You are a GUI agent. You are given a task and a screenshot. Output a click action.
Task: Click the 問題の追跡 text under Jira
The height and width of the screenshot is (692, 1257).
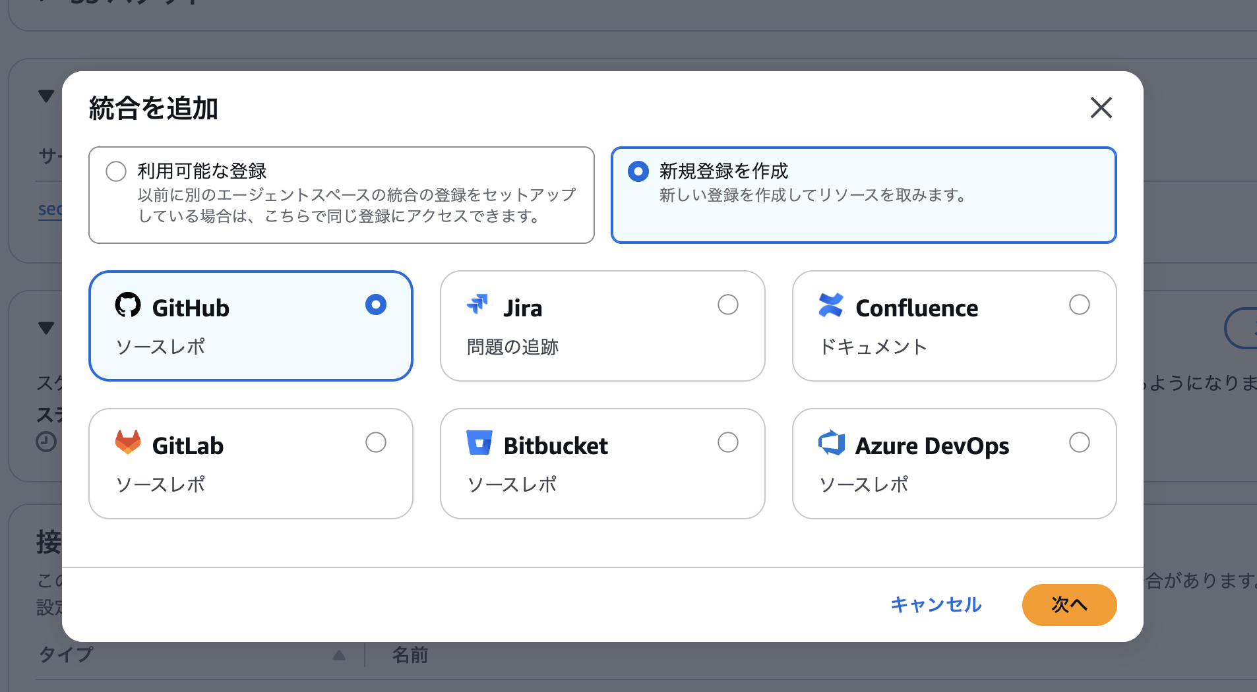point(512,347)
